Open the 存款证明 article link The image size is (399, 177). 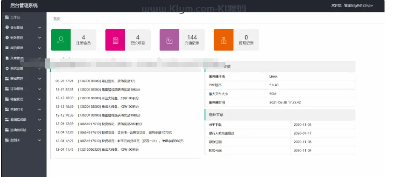pos(215,142)
